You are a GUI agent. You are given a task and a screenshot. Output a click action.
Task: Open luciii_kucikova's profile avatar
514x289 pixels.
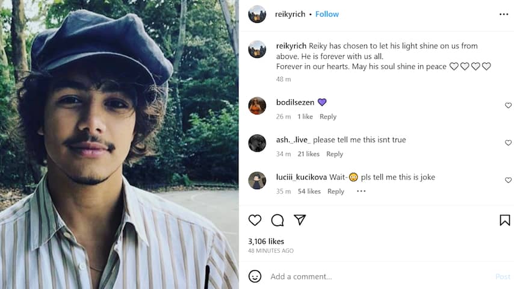257,180
